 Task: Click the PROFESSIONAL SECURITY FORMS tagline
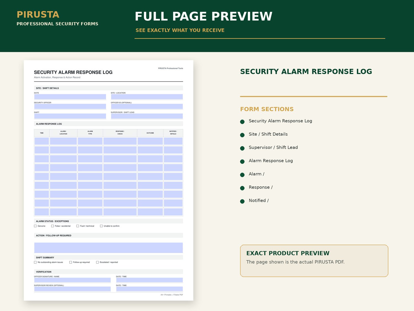click(57, 24)
